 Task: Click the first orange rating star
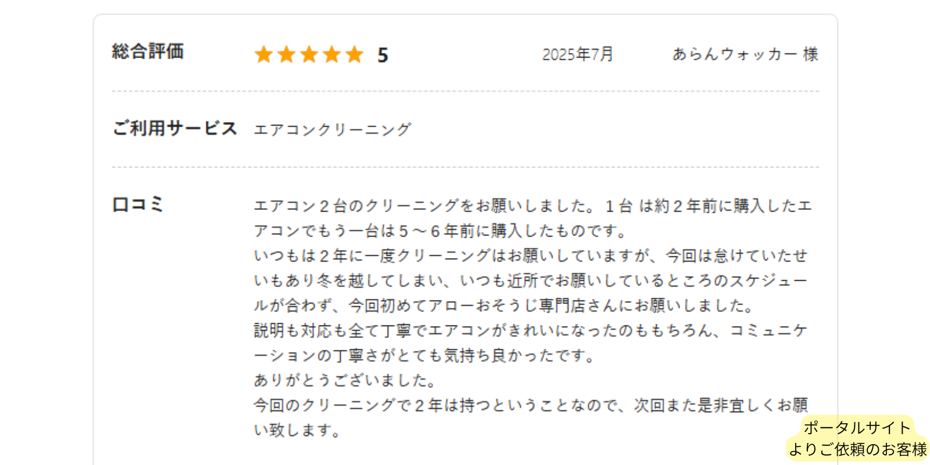263,55
